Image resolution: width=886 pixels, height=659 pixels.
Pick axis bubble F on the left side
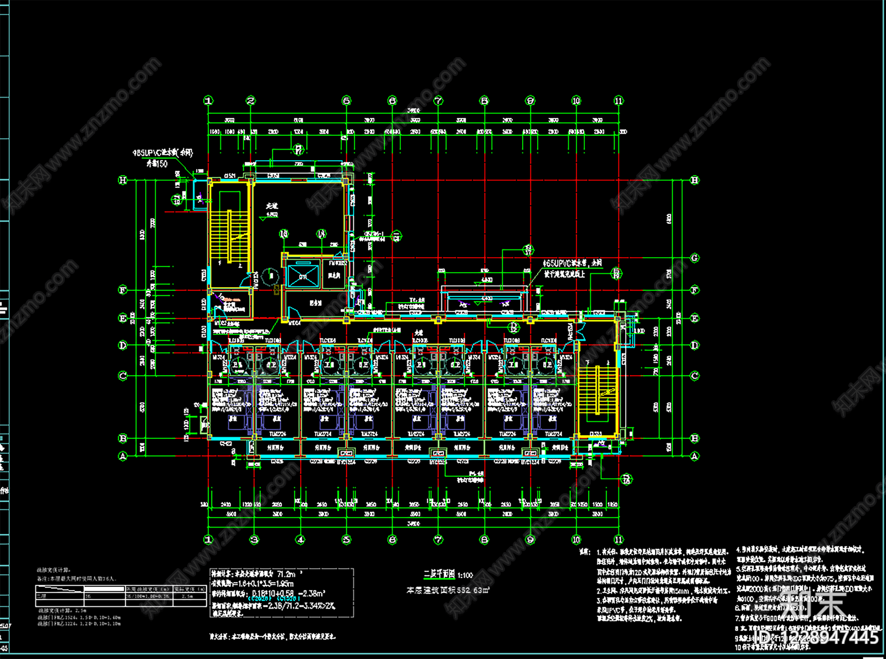[x=123, y=290]
